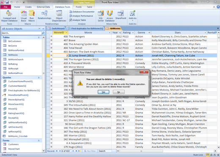Open MovieRentalPriceUQ update query
220x157 pixels.
[x=18, y=95]
